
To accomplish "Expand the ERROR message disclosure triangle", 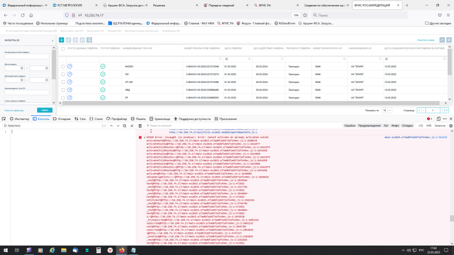I will click(145, 137).
